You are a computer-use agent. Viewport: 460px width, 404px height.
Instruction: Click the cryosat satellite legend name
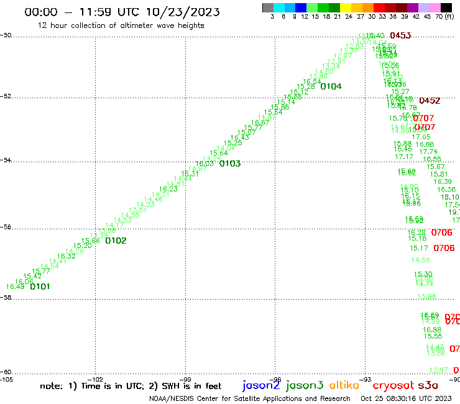(x=393, y=386)
